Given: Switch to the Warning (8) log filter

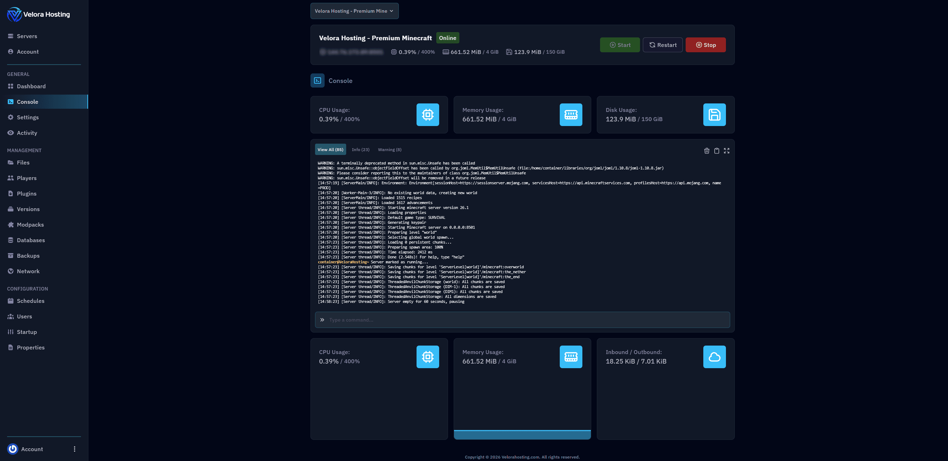Looking at the screenshot, I should pyautogui.click(x=389, y=150).
